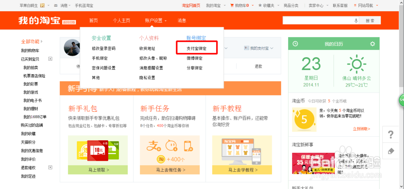Click the question mark help icon
404x189 pixels.
click(391, 135)
